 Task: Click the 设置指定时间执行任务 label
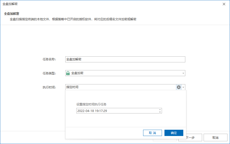point(91,104)
